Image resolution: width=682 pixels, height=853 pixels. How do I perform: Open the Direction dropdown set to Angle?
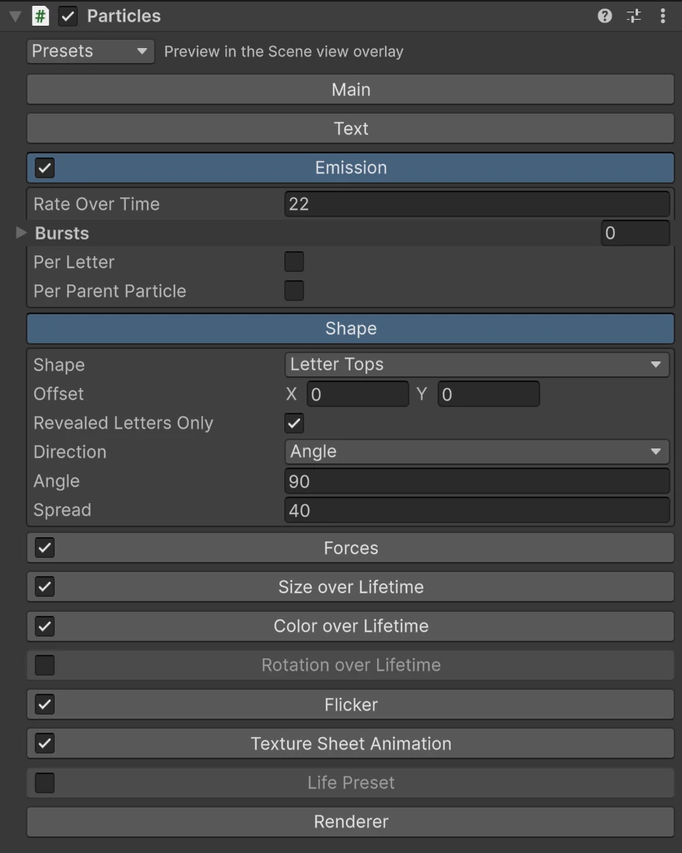[477, 452]
